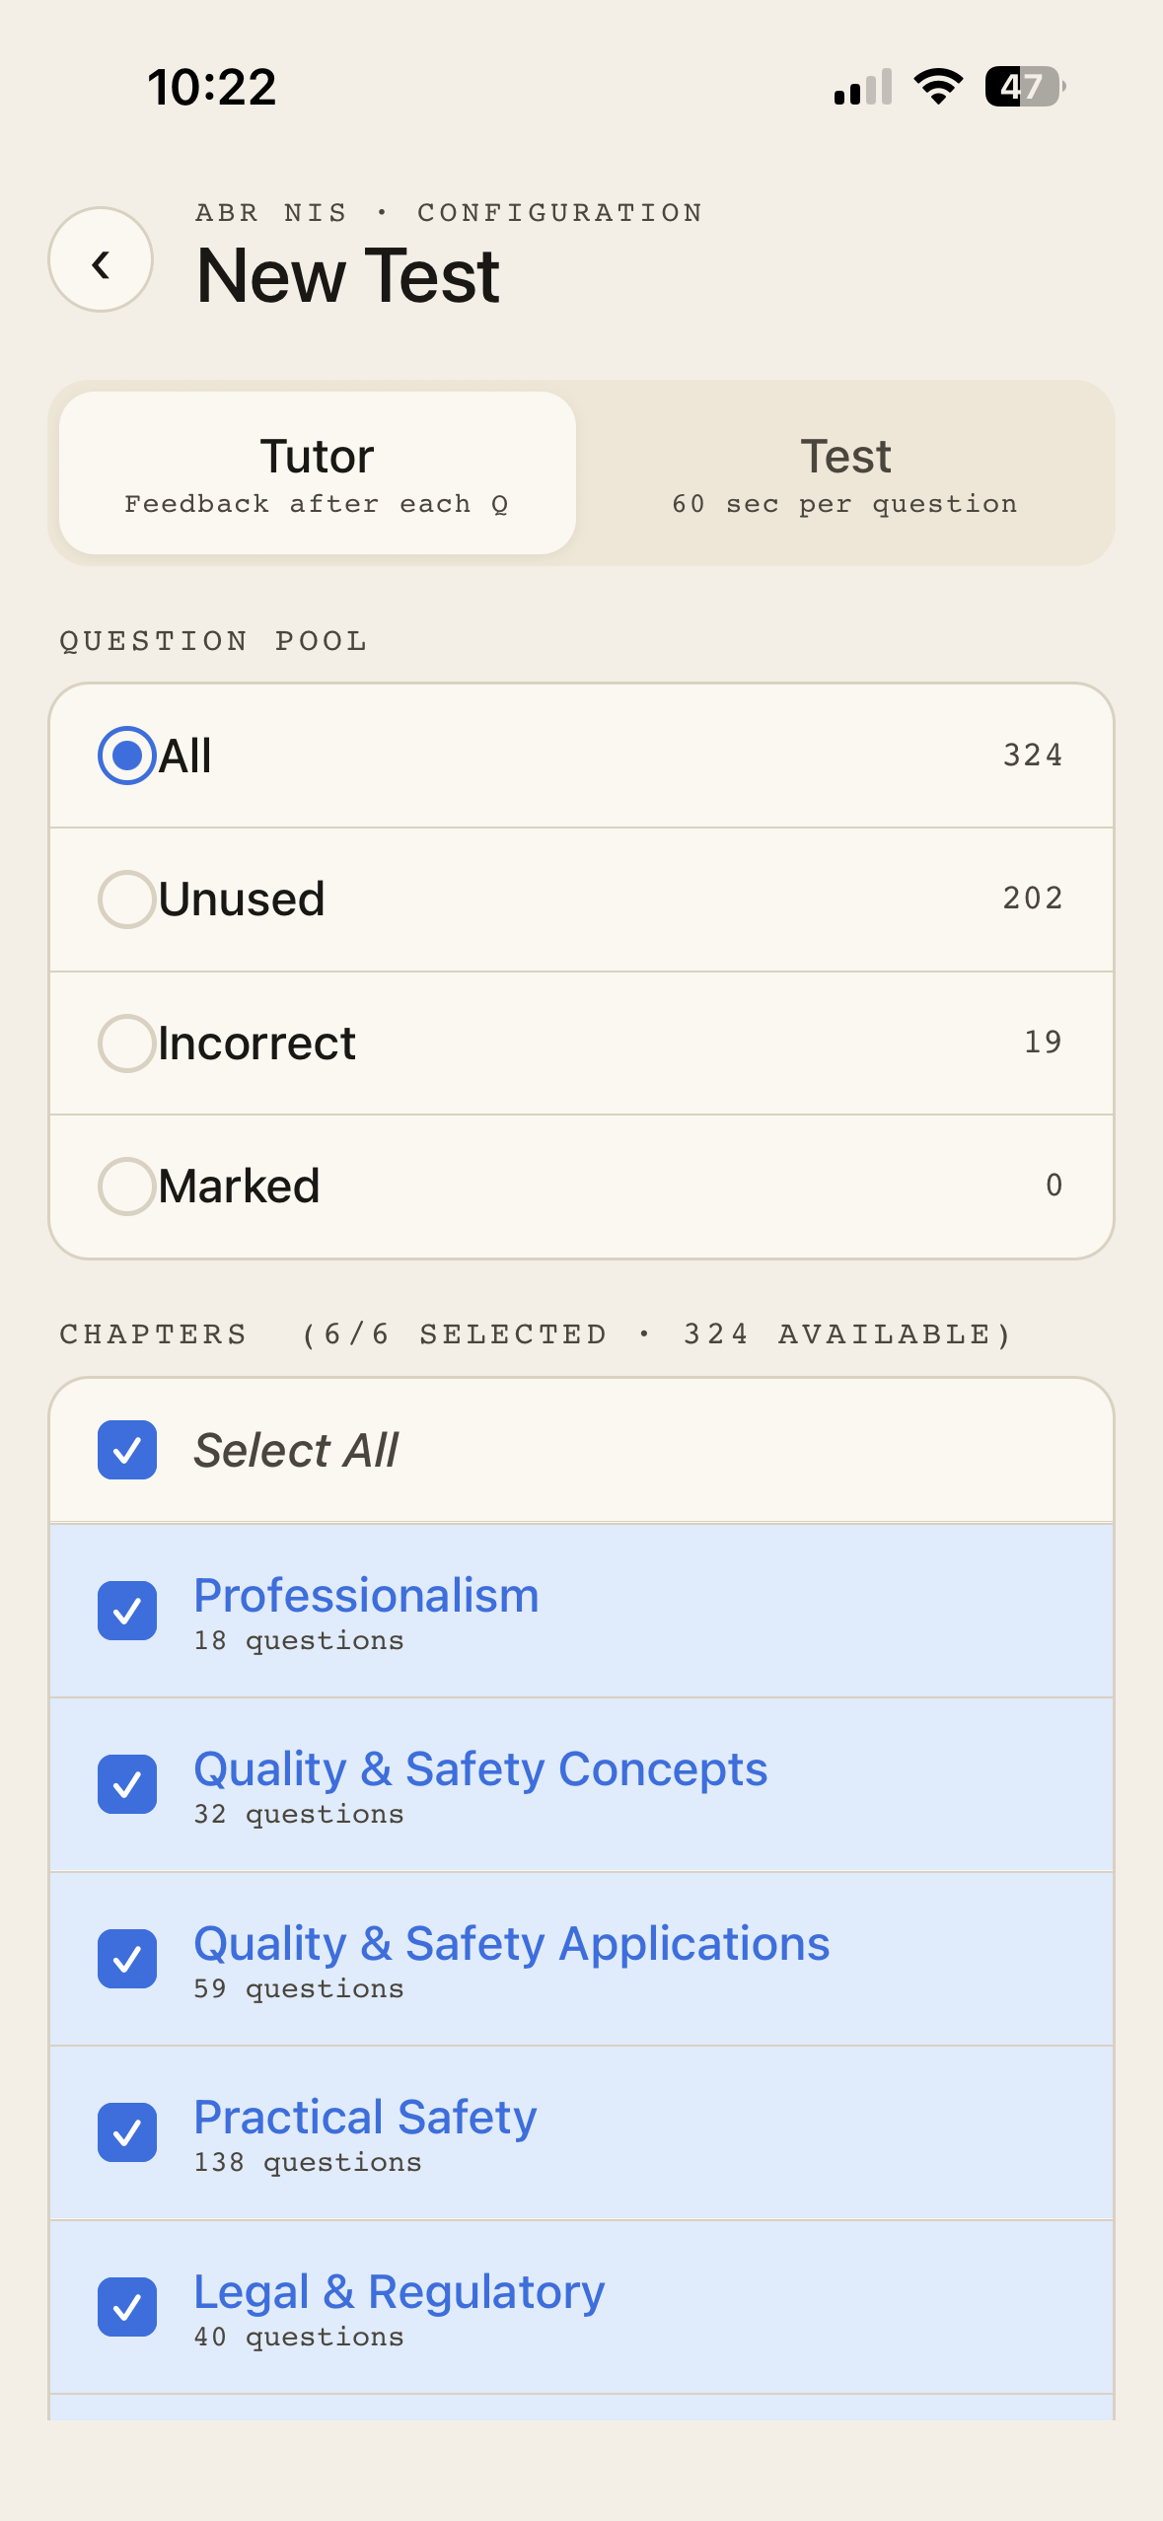Uncheck Quality & Safety Applications chapter
1163x2521 pixels.
(x=127, y=1959)
